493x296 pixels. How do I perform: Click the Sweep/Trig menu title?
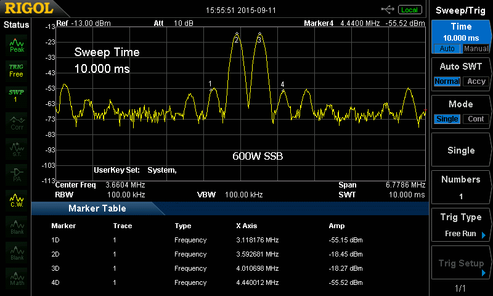click(461, 10)
